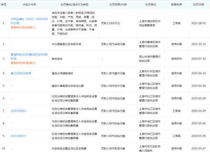Viewport: 210px width, 152px height.
Task: Select the 罚款人民币伍拾元整 cell in row 6
Action: [x=113, y=98]
